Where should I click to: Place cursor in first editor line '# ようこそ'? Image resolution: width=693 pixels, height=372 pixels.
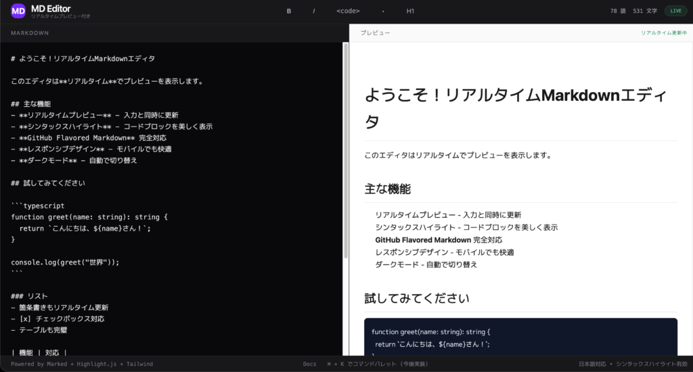pyautogui.click(x=83, y=58)
